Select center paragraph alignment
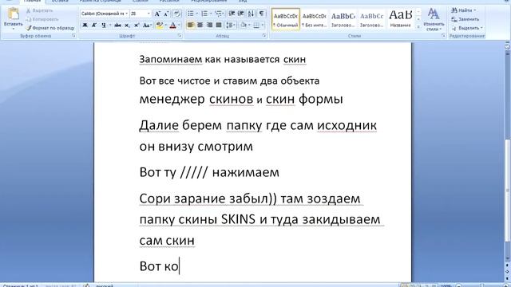 [200, 25]
